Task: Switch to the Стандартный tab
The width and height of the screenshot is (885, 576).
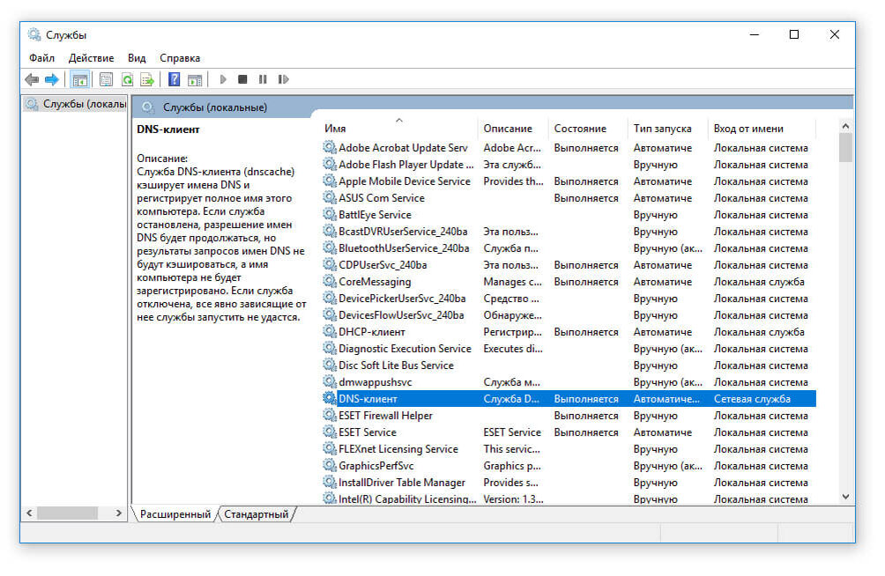Action: pyautogui.click(x=257, y=514)
